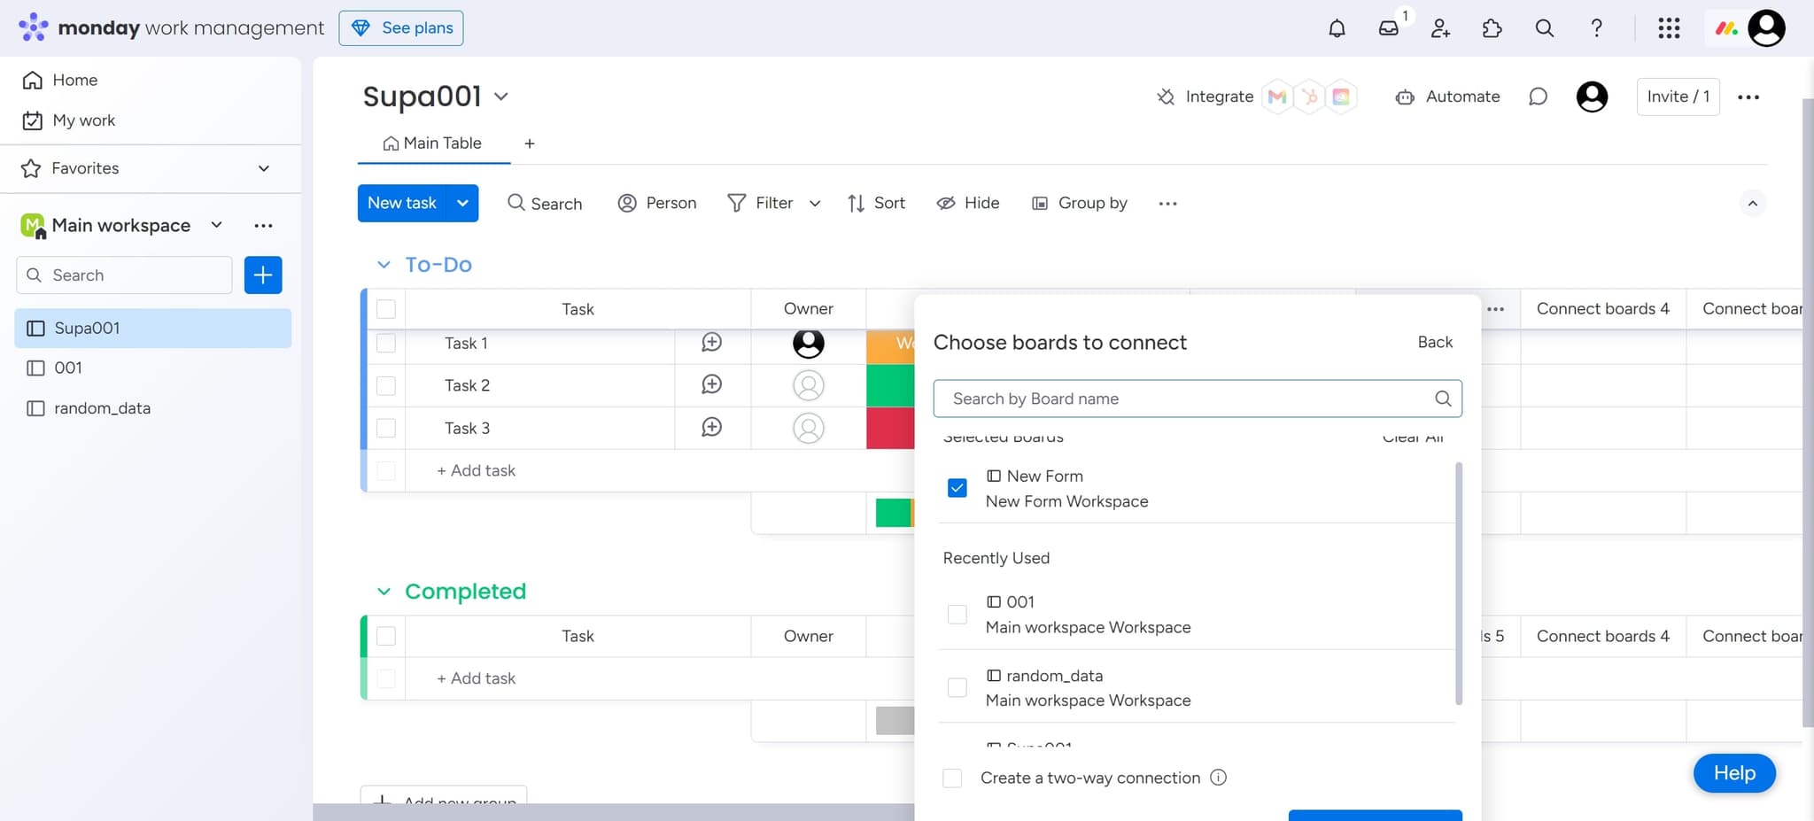Viewport: 1814px width, 821px height.
Task: Open the board discussion chat icon
Action: (1538, 97)
